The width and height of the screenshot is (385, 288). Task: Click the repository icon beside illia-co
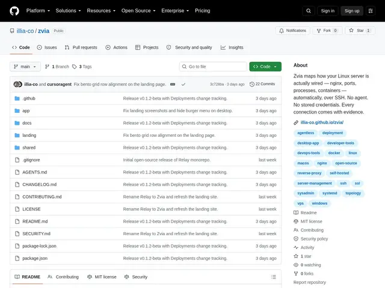(x=12, y=31)
